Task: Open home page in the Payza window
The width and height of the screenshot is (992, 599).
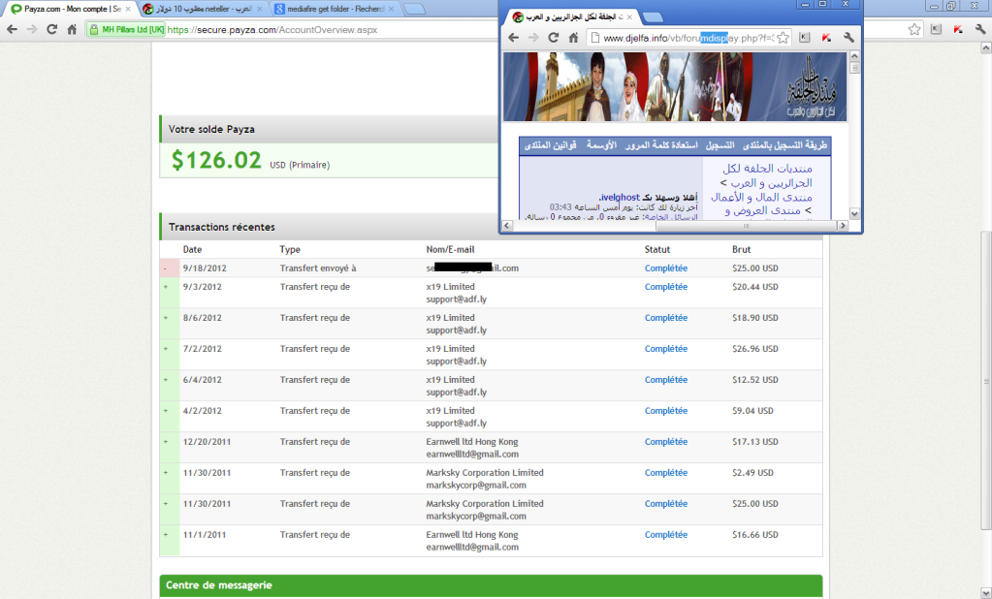Action: (72, 29)
